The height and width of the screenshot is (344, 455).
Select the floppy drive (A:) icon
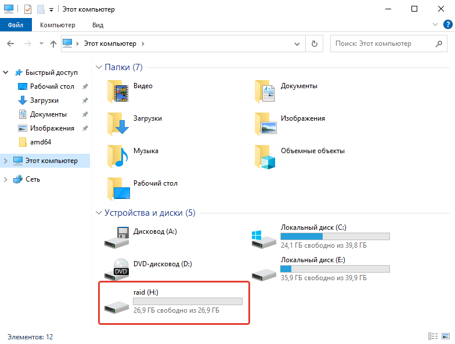coord(115,236)
